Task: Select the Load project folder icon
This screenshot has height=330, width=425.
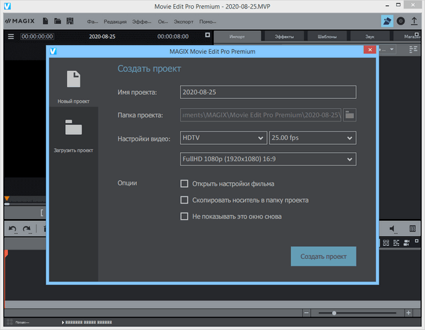Action: [x=73, y=127]
